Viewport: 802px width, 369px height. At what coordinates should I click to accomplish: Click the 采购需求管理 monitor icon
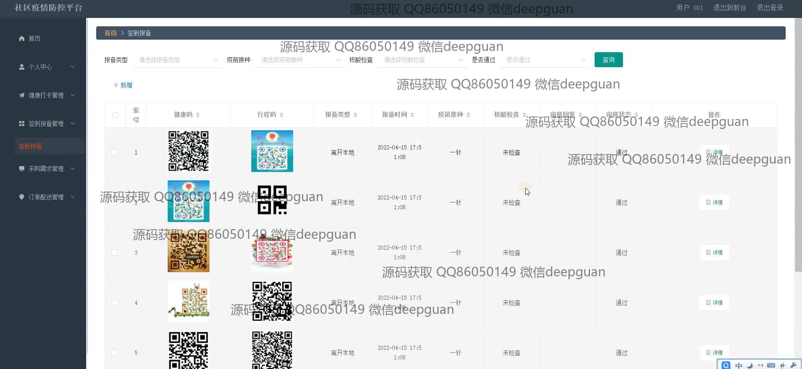click(x=22, y=169)
